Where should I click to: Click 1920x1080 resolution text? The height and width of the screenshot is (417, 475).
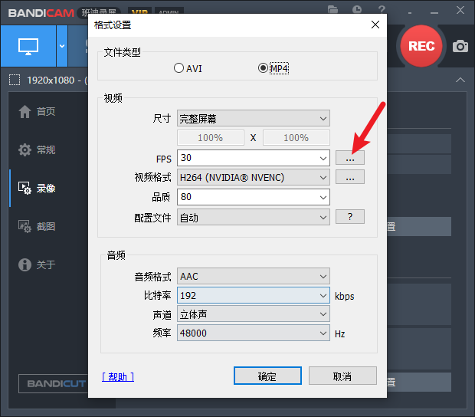point(51,80)
